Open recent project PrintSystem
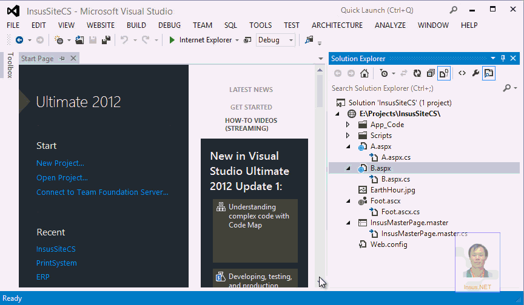This screenshot has width=524, height=305. tap(56, 263)
